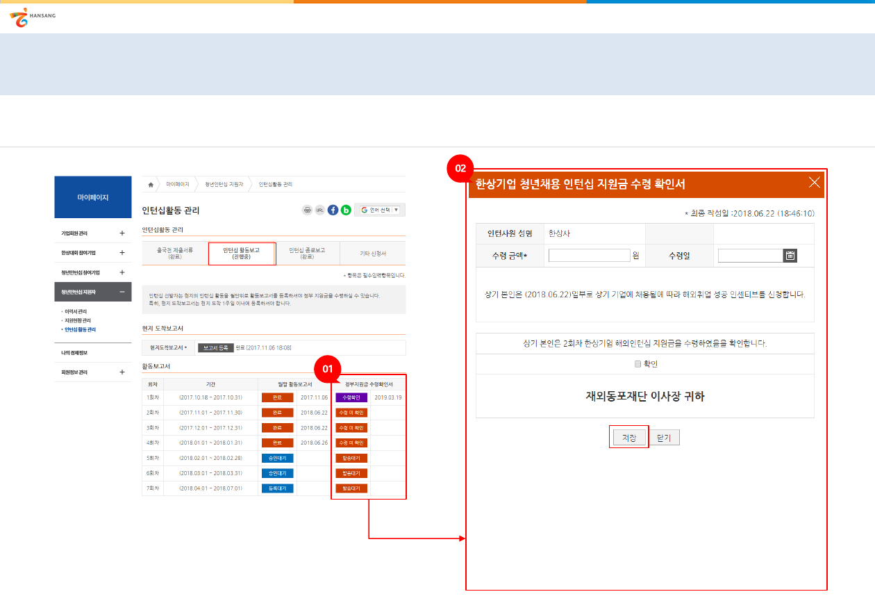Click 수령 미 확인 button for 4회차
The width and height of the screenshot is (875, 610).
351,443
